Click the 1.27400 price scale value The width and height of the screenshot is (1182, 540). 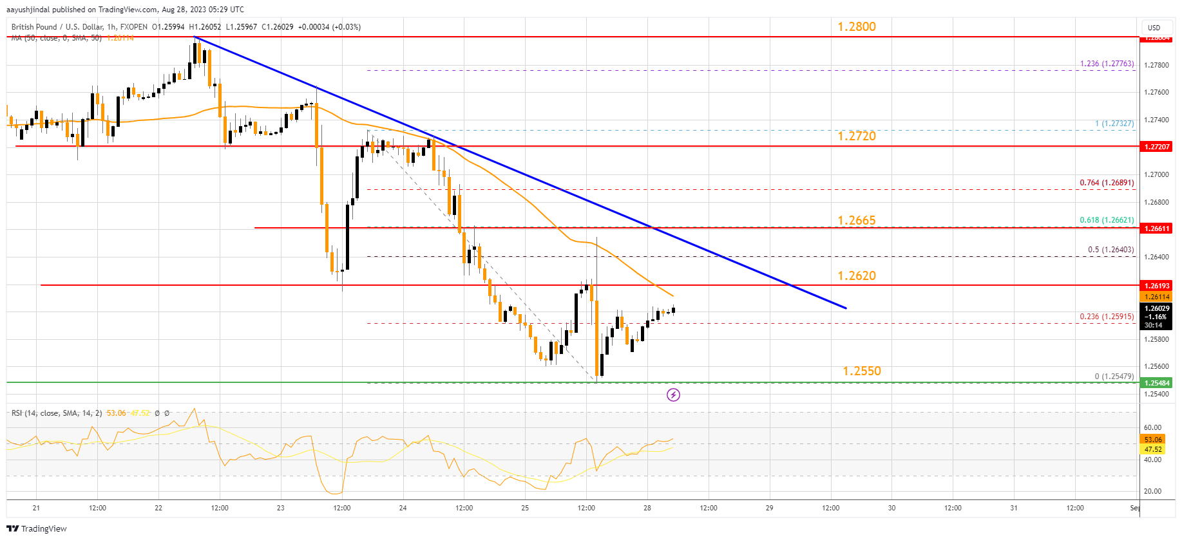pyautogui.click(x=1156, y=120)
